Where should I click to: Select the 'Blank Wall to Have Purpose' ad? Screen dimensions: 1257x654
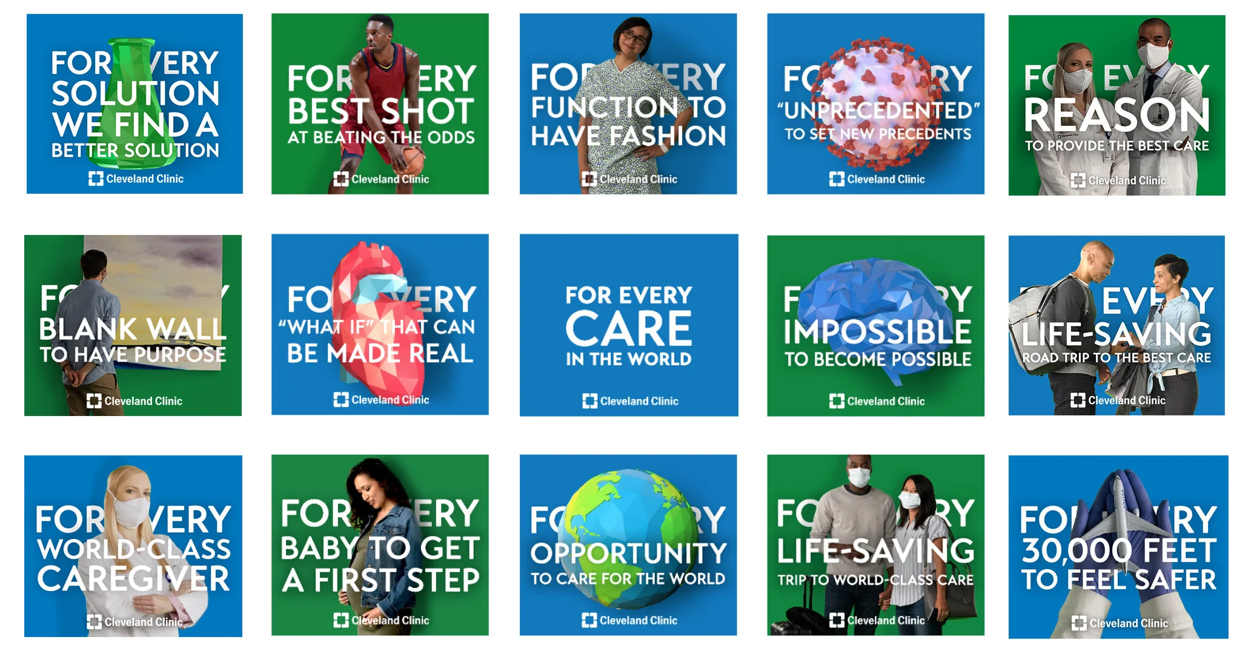tap(133, 325)
